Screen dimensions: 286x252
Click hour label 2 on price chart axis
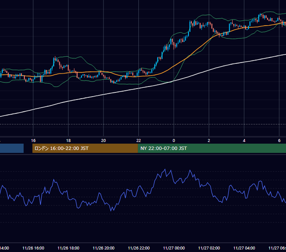coord(209,141)
